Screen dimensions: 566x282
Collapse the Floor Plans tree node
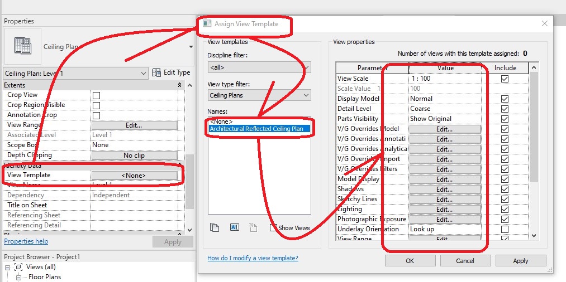pyautogui.click(x=19, y=278)
